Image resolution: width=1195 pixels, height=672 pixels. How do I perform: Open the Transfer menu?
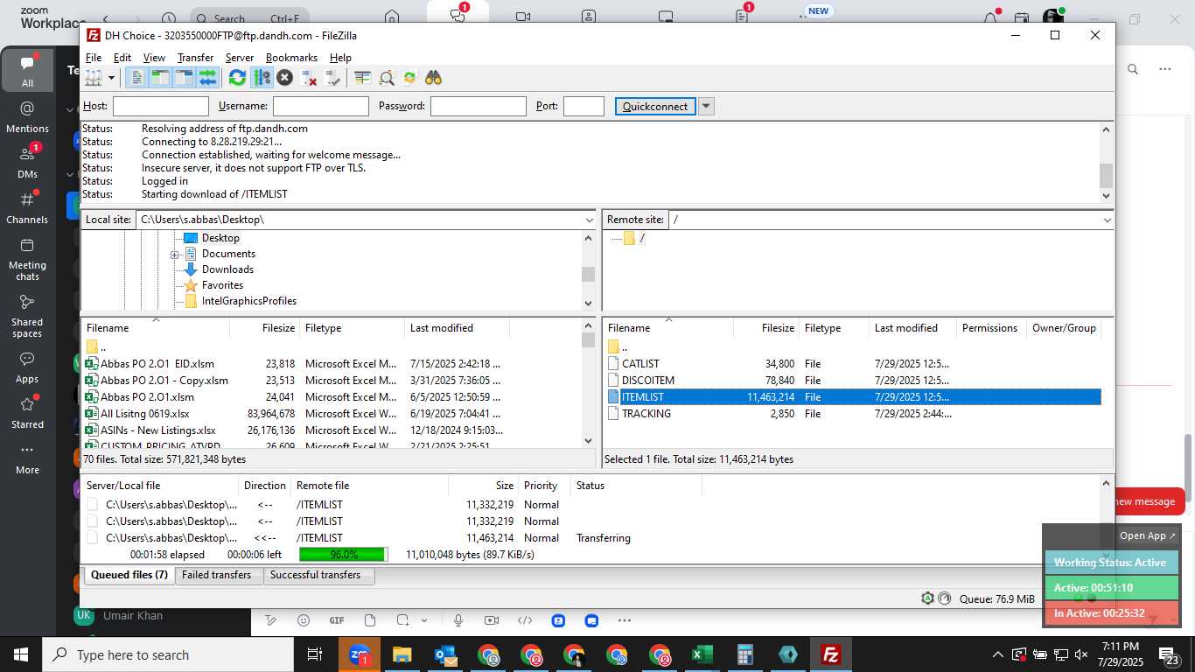click(x=195, y=58)
